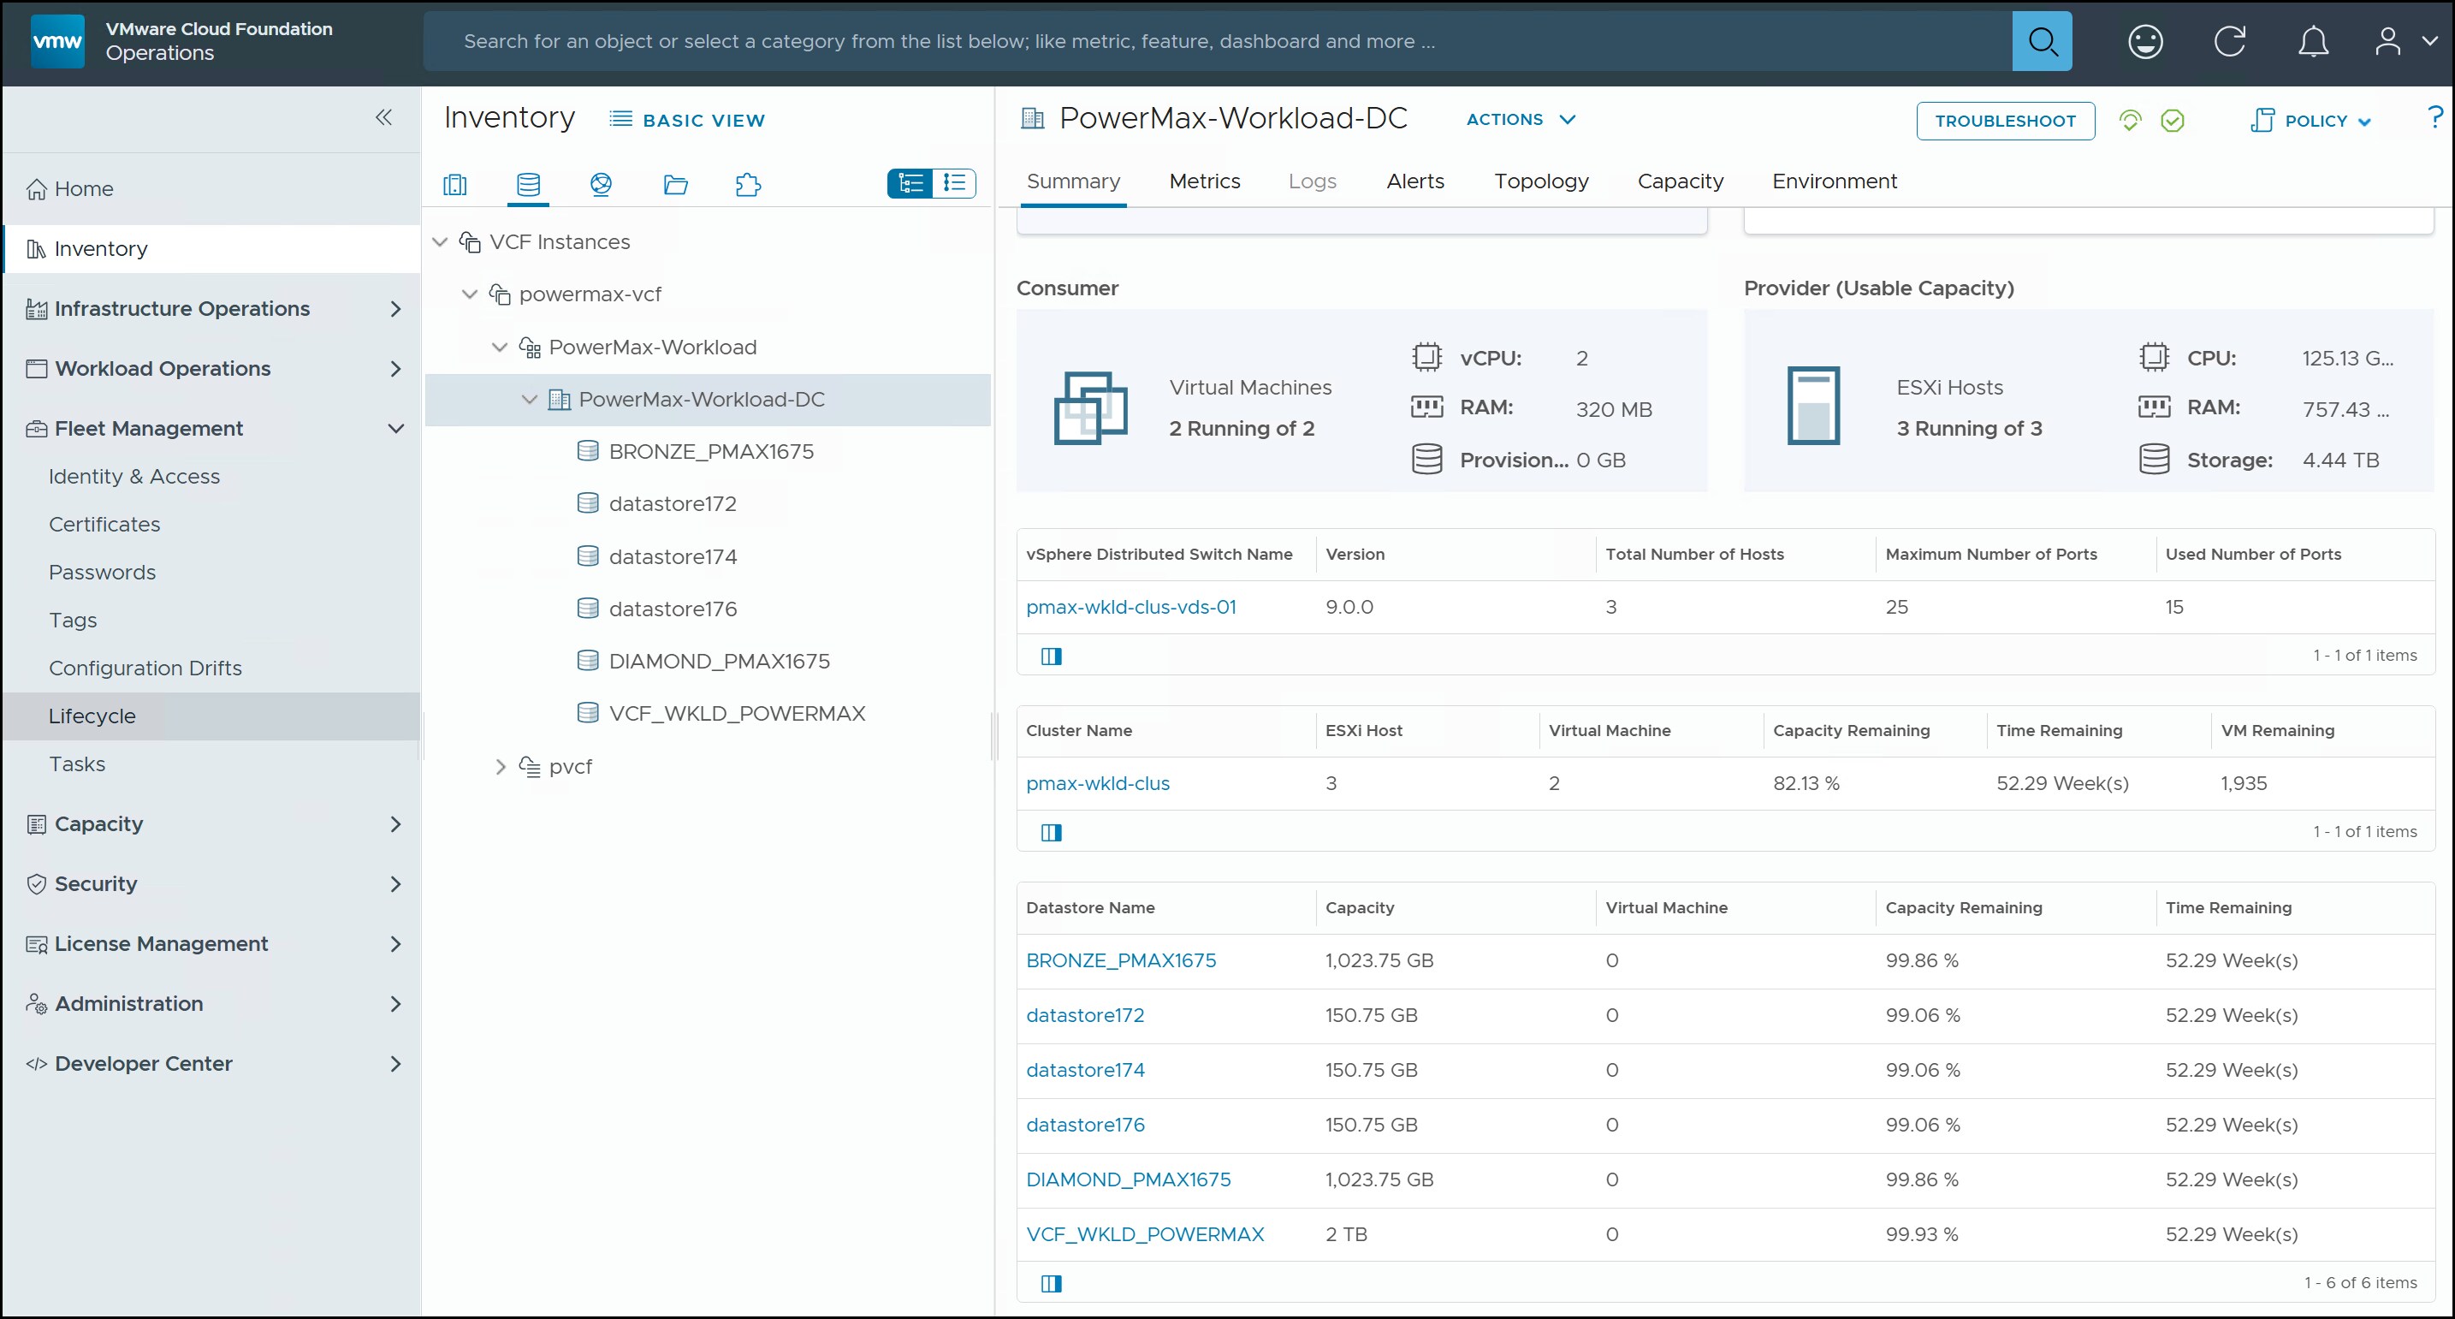
Task: Click the refresh icon in header
Action: tap(2229, 41)
